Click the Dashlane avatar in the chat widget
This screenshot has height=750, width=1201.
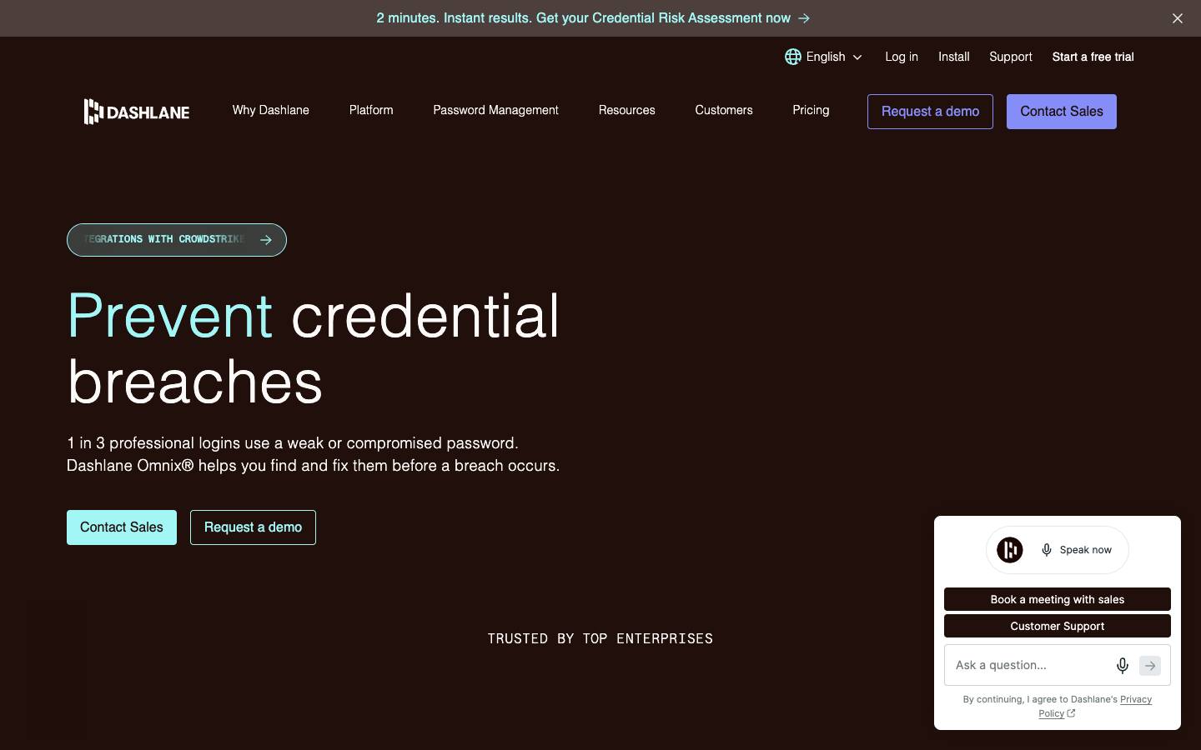[1010, 550]
